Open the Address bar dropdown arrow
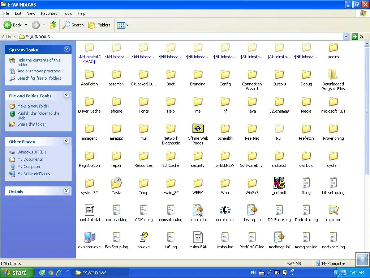 pyautogui.click(x=346, y=37)
